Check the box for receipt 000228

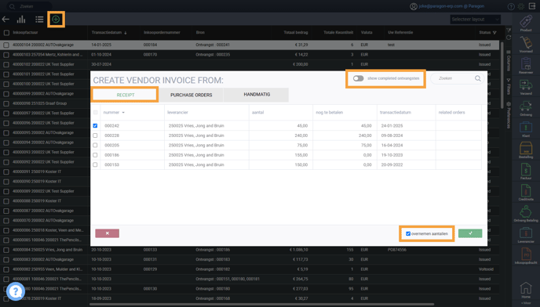click(95, 135)
